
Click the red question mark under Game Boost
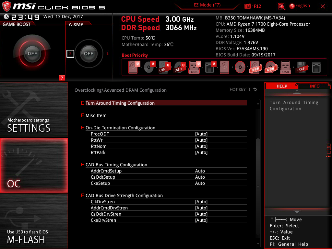tap(62, 78)
